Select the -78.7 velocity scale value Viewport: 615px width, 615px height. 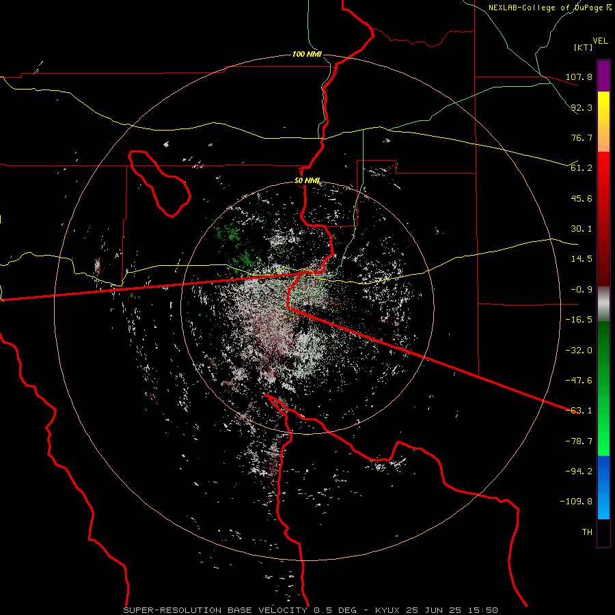(x=579, y=441)
